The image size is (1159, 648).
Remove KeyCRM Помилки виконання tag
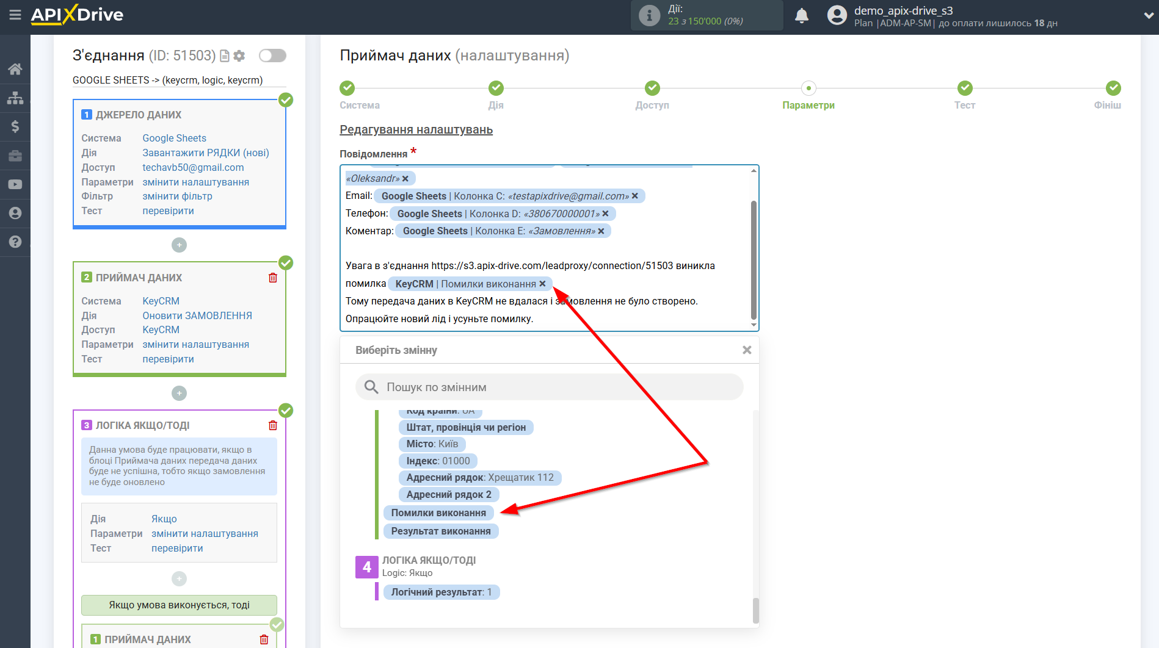tap(542, 284)
